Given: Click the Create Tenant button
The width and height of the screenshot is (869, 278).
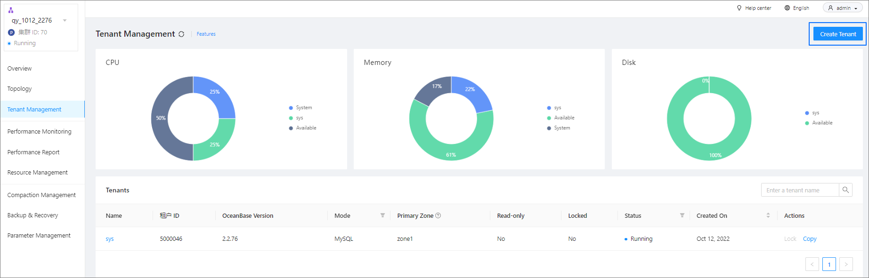Looking at the screenshot, I should point(838,34).
